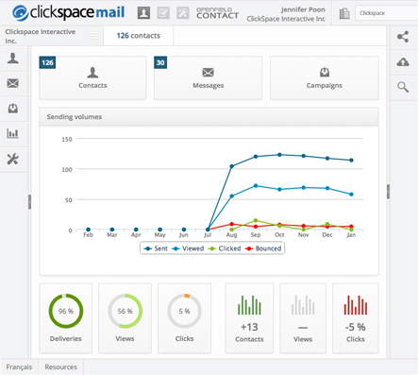Click the Openfield Contact label

(x=217, y=13)
